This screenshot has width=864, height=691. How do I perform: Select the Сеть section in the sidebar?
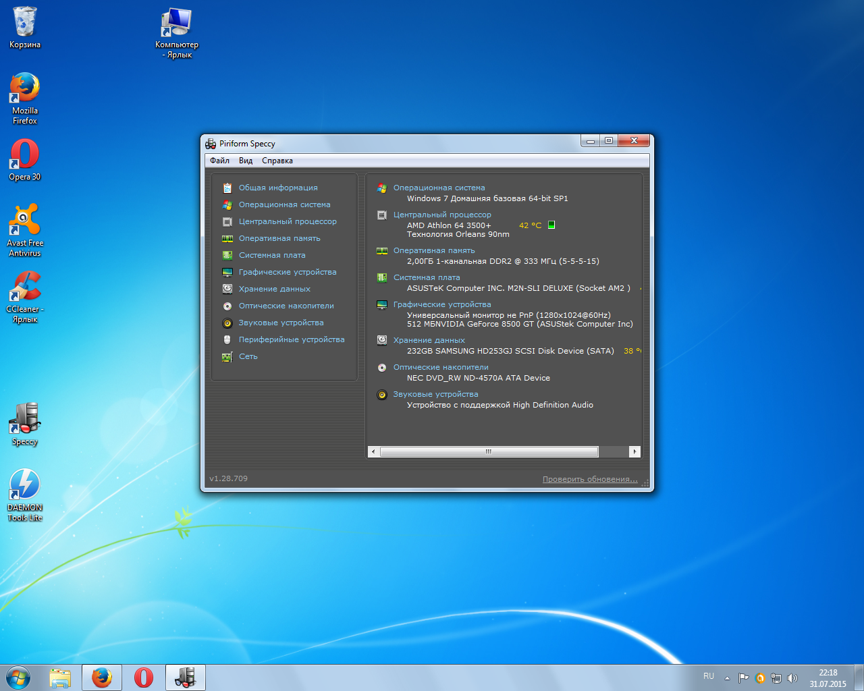(x=248, y=356)
